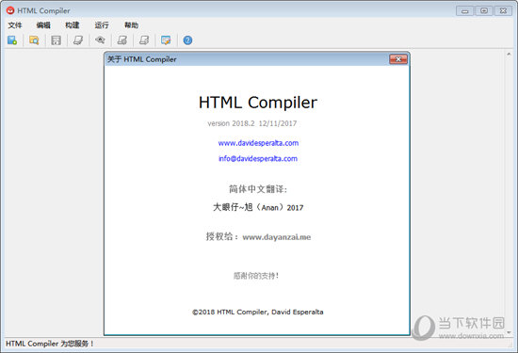Minimize the HTML Compiler main window

(x=465, y=11)
